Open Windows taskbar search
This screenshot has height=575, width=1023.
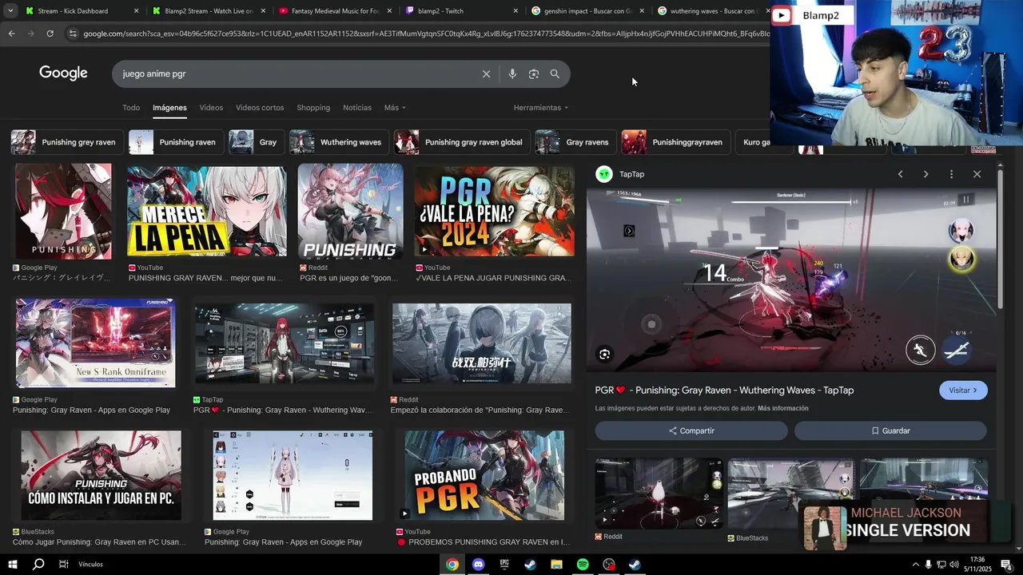(38, 565)
